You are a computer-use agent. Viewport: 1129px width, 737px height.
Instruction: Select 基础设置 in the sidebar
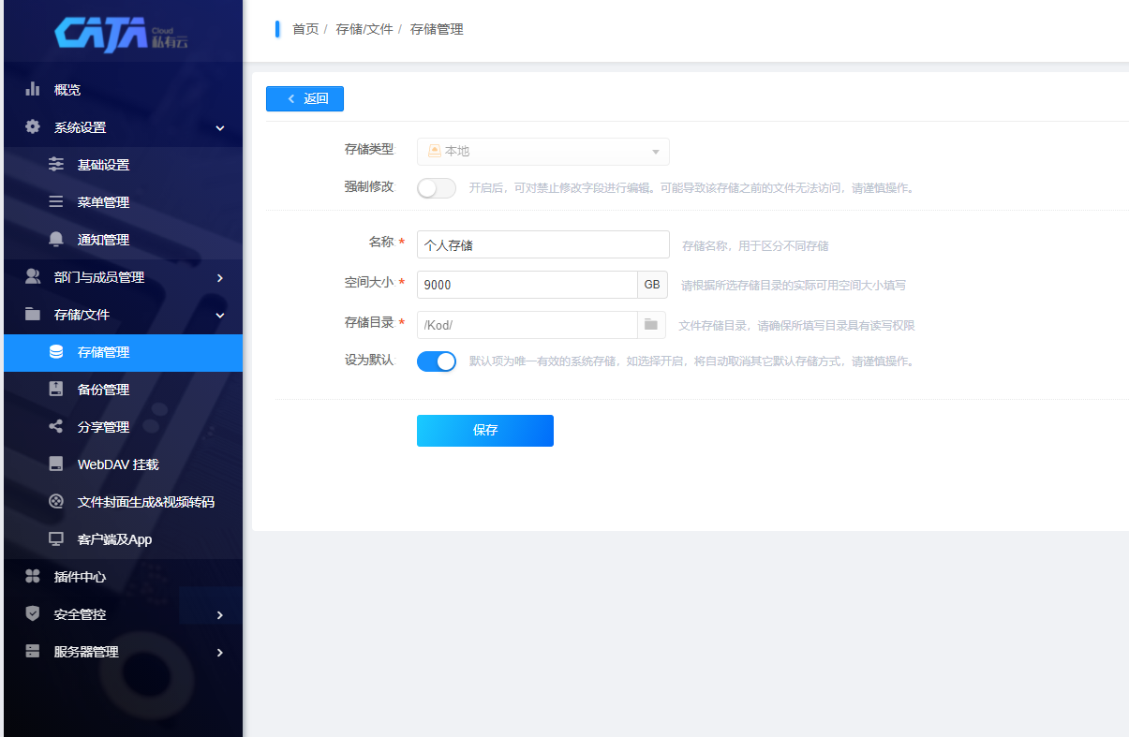103,165
